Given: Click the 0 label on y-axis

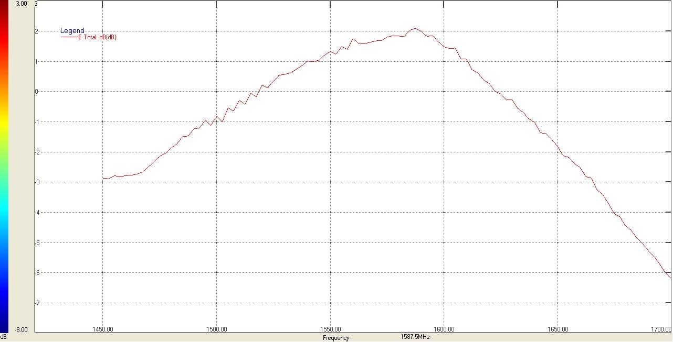Looking at the screenshot, I should [36, 92].
